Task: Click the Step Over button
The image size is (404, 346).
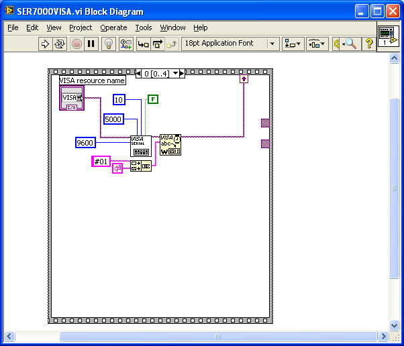Action: point(158,44)
